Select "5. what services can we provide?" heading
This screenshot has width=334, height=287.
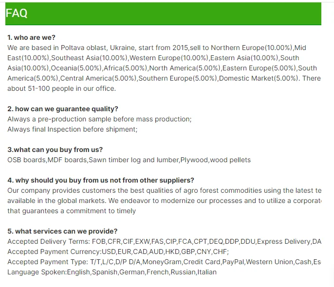click(62, 231)
